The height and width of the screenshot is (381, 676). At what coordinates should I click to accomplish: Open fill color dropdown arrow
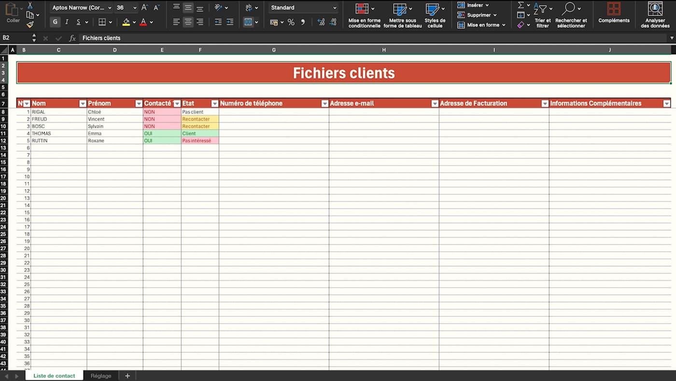(134, 22)
